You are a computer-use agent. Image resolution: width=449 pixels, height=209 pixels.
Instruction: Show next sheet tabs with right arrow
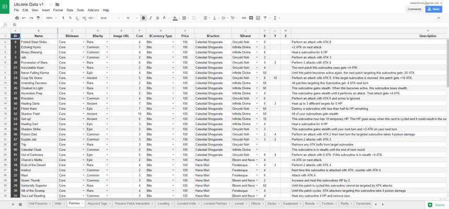(384, 204)
